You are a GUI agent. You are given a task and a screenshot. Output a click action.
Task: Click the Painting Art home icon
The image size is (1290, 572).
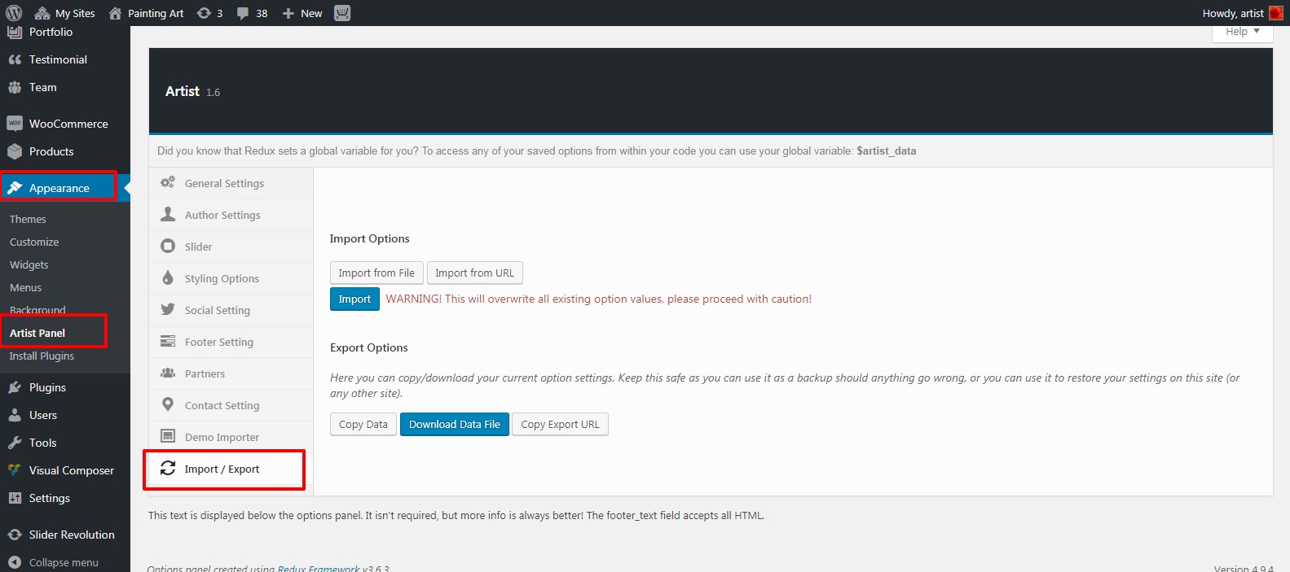(115, 13)
